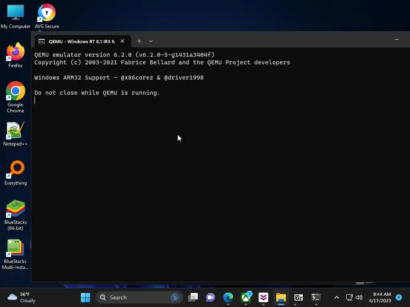Click the Copyright 2003-2021 Fabrice Bellard line
This screenshot has height=307, width=410.
coord(162,62)
